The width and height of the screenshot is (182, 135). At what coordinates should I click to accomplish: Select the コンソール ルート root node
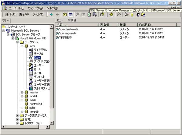[x=16, y=27]
